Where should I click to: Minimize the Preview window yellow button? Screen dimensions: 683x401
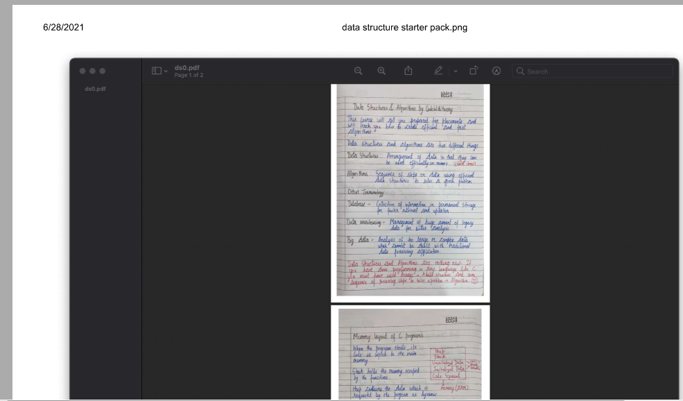pyautogui.click(x=92, y=71)
